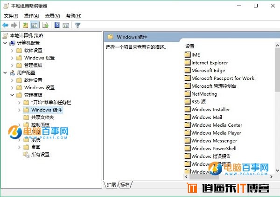The width and height of the screenshot is (280, 197).
Task: Click the horizontal scrollbar left arrow
Action: click(x=186, y=177)
